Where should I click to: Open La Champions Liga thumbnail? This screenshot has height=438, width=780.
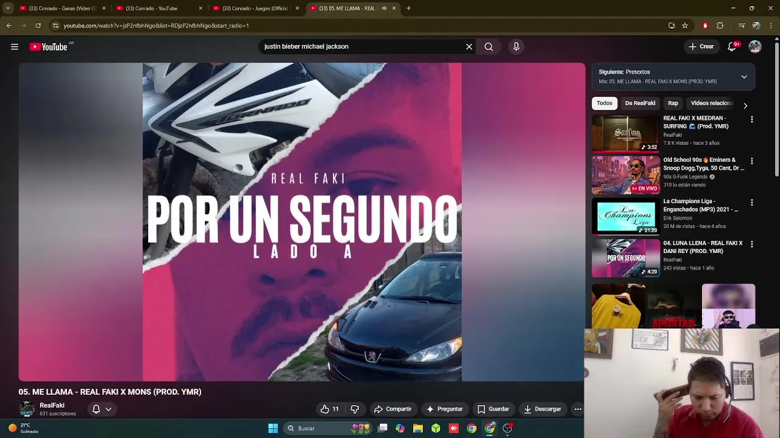[x=626, y=217]
